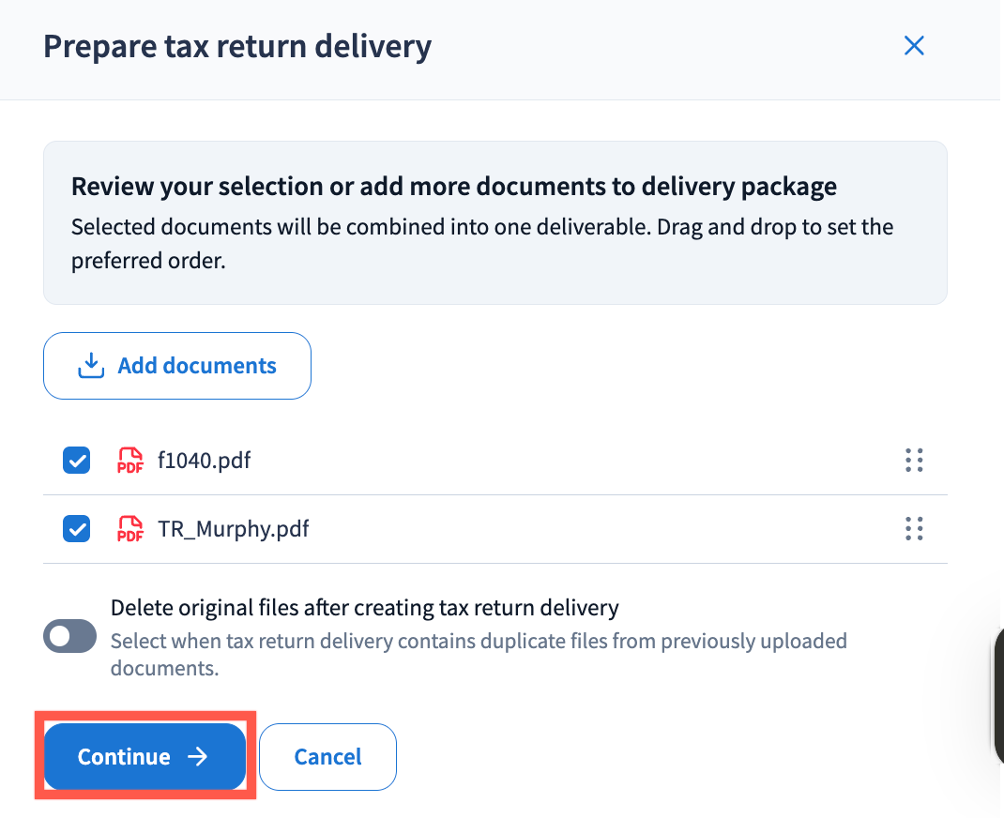
Task: Click the PDF icon beside f1040.pdf
Action: point(129,461)
